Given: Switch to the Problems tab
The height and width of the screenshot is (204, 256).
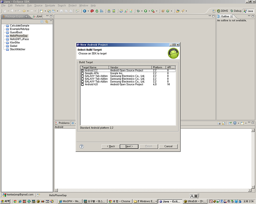Looking at the screenshot, I should coord(63,123).
